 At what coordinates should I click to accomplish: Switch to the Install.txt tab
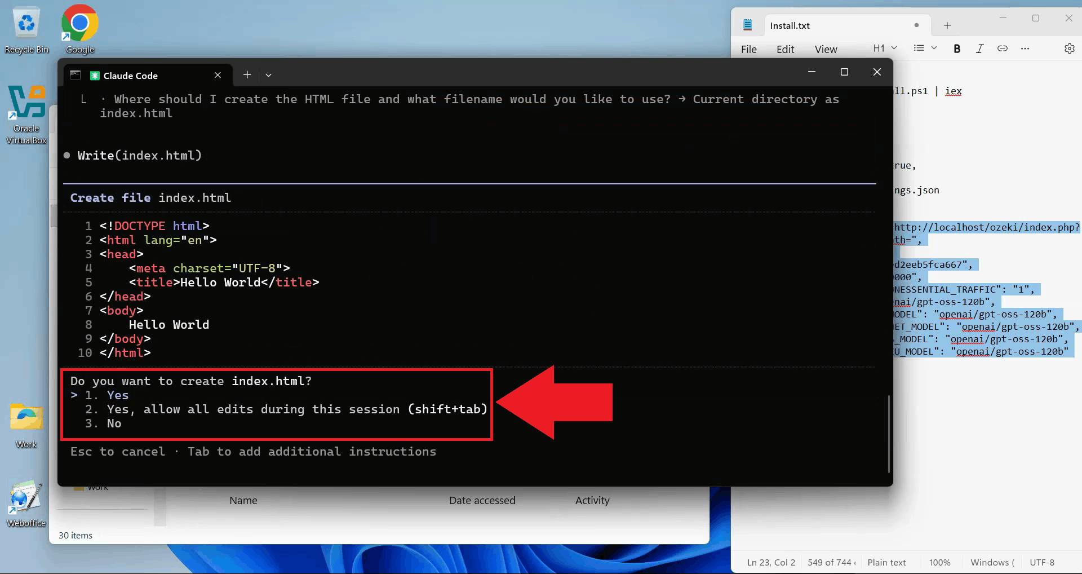[x=791, y=25]
